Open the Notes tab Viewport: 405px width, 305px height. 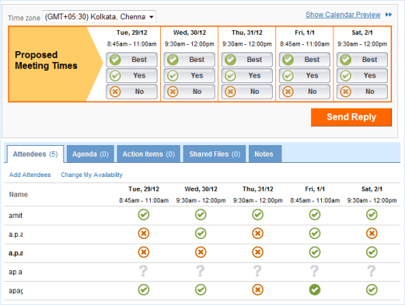click(x=265, y=154)
